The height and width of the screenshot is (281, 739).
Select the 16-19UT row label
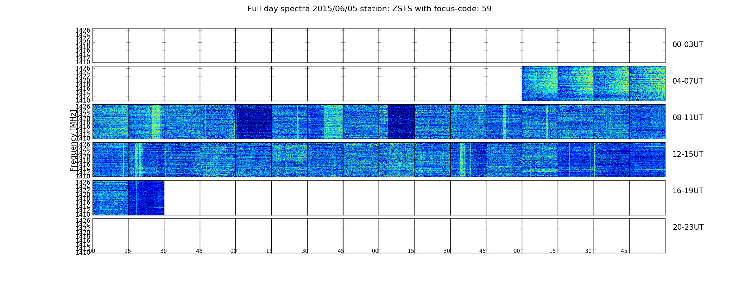pos(688,191)
